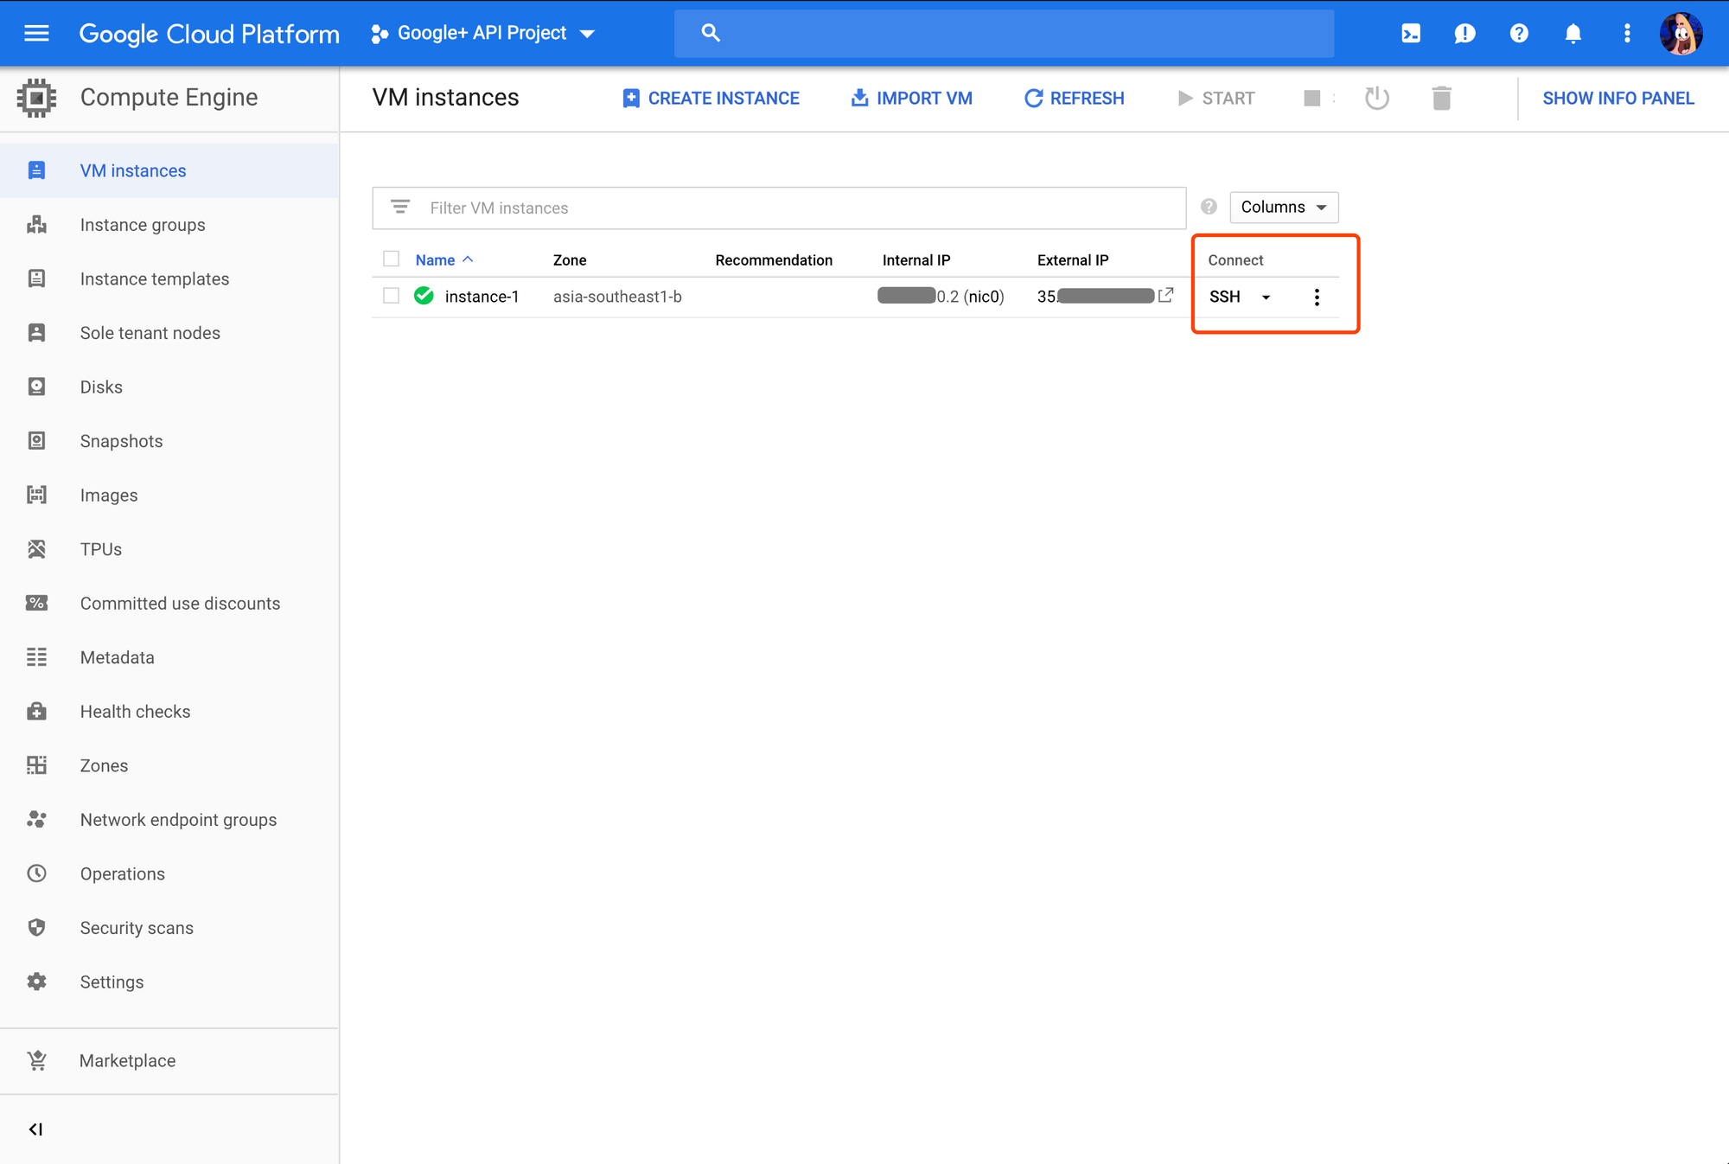Expand the SSH connect dropdown arrow

point(1266,297)
